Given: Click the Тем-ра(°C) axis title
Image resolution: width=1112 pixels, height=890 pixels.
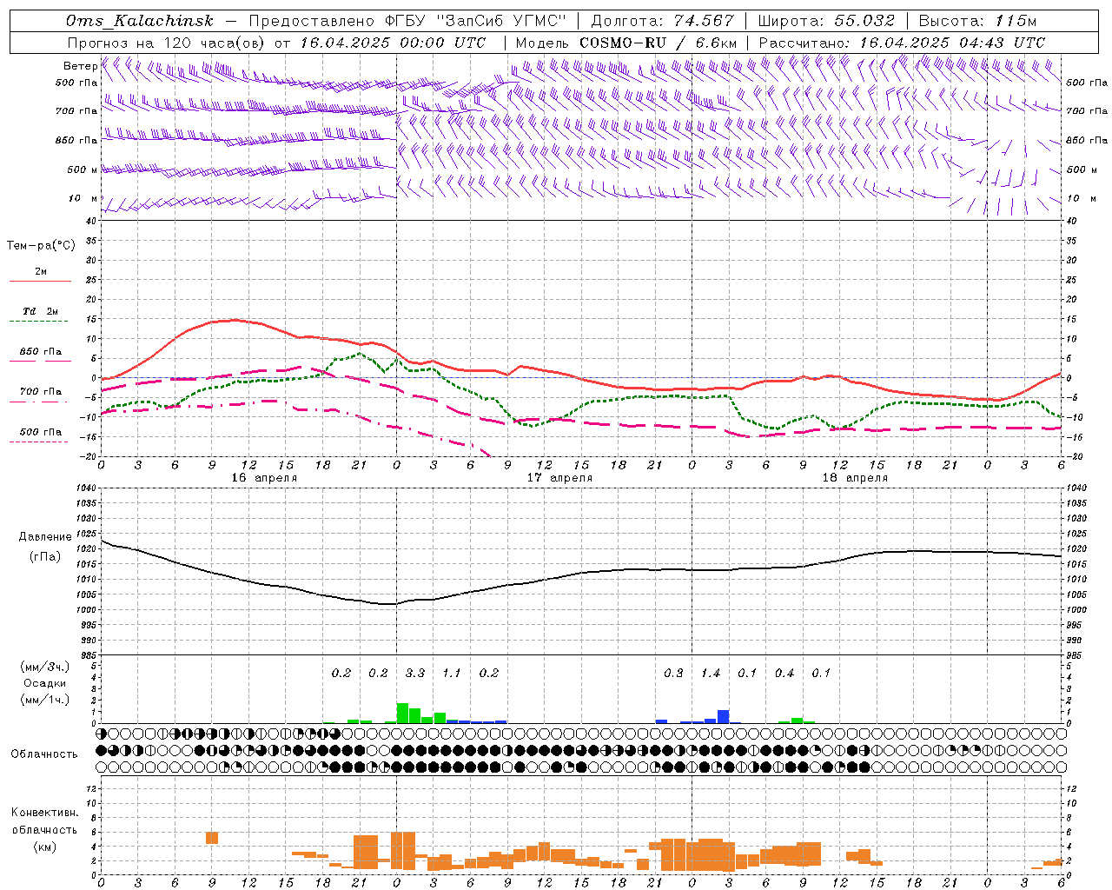Looking at the screenshot, I should pos(41,246).
